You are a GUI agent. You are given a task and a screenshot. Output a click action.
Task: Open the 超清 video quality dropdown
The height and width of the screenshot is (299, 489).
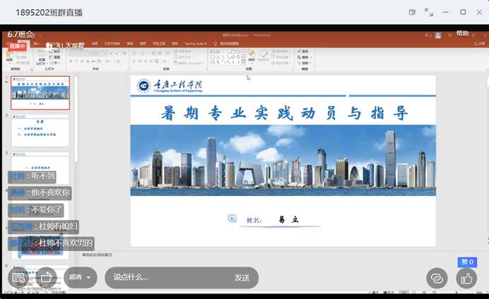[81, 278]
